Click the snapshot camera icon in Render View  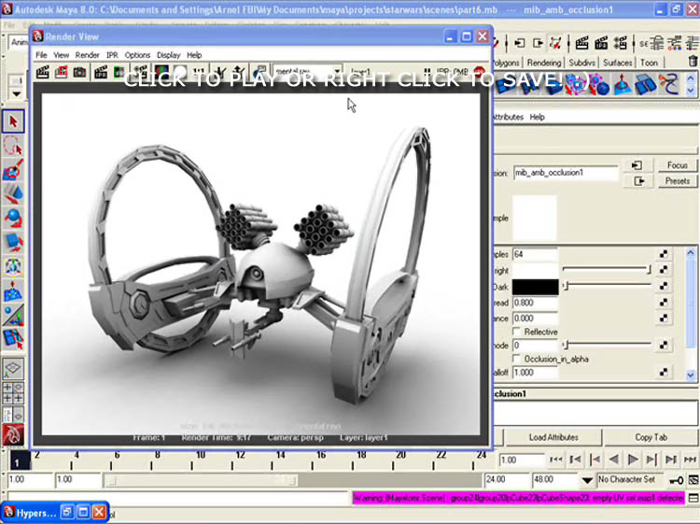point(79,72)
